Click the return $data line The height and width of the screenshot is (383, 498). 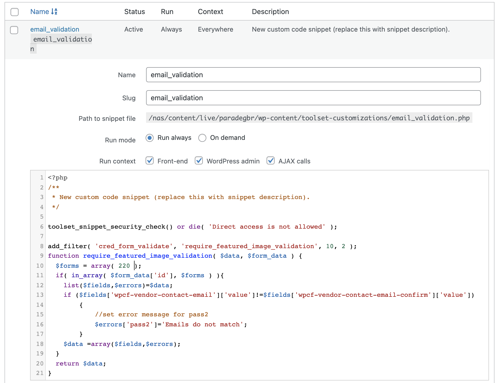click(81, 363)
